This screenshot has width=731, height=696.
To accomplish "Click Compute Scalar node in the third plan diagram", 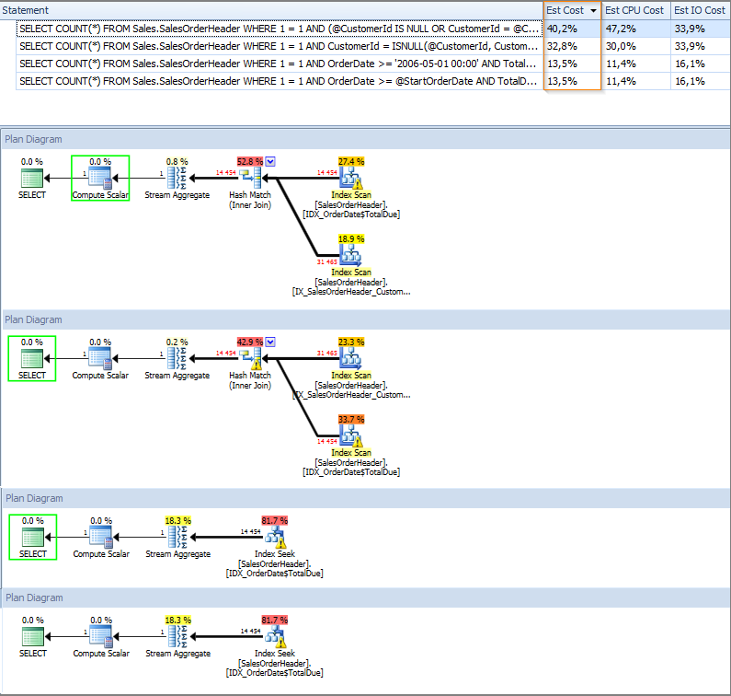I will pyautogui.click(x=101, y=538).
